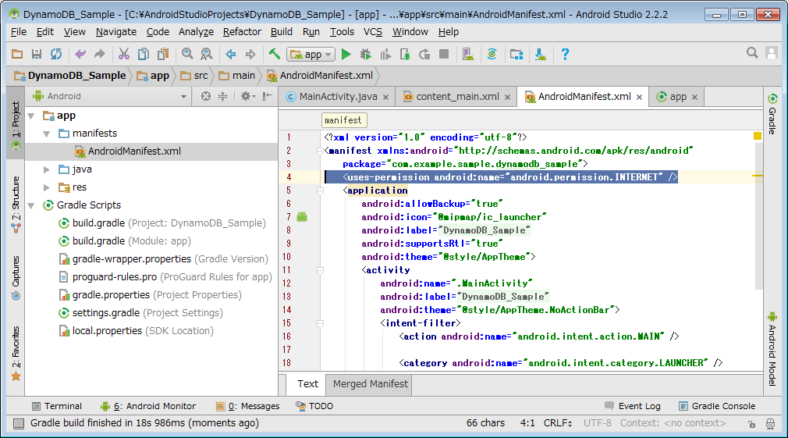Switch to the MainActivity.java tab
Viewport: 788px width, 438px height.
(x=337, y=96)
